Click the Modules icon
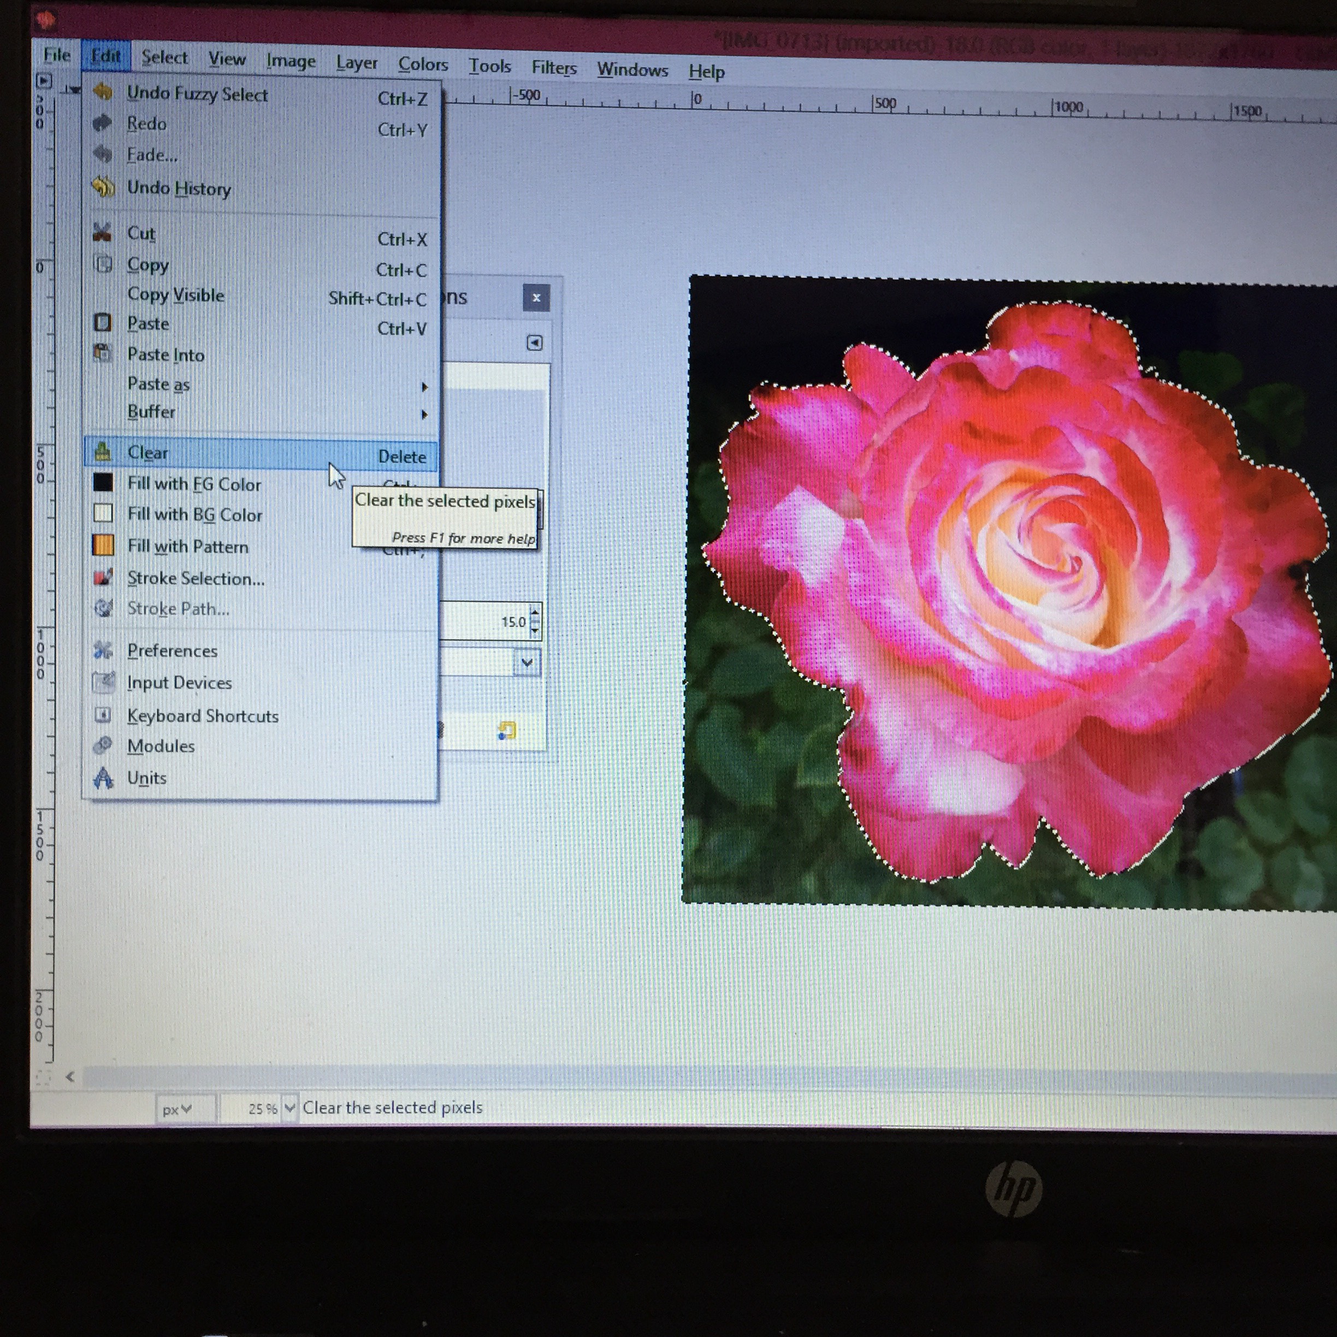 103,746
